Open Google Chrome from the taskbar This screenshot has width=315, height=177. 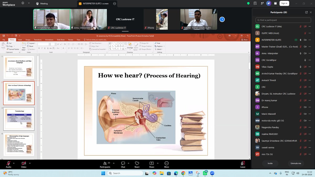click(183, 173)
